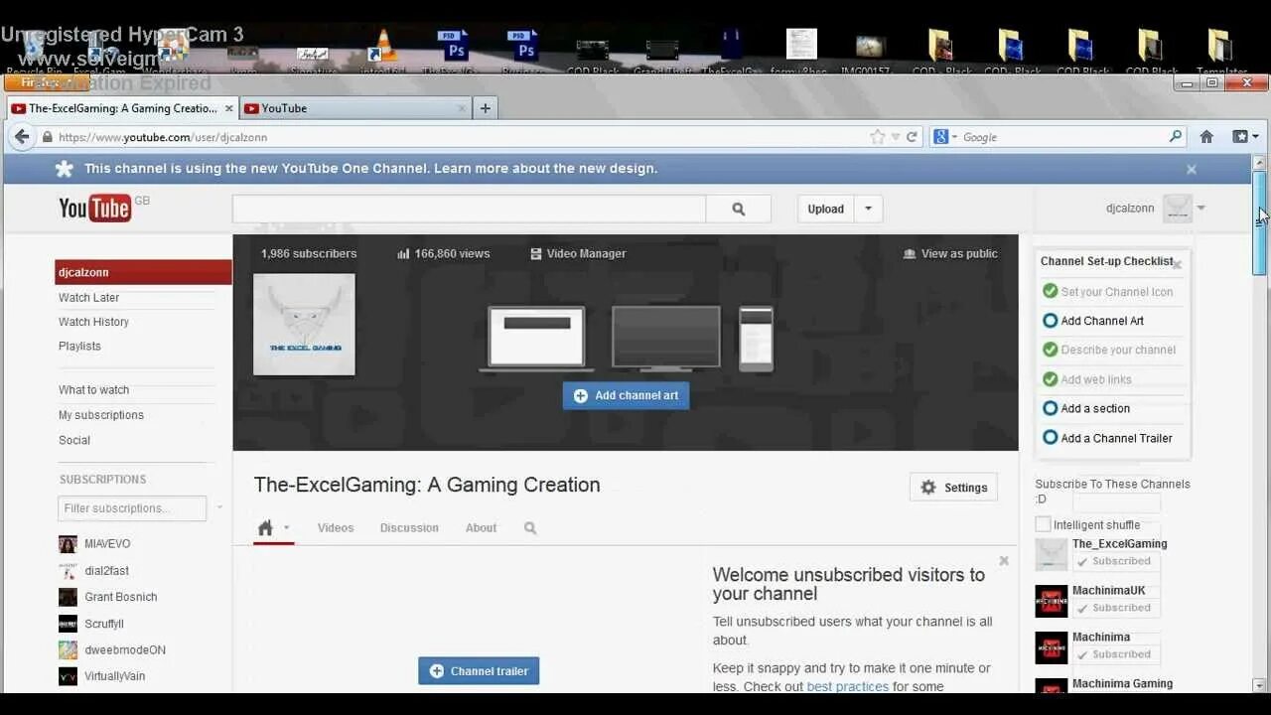
Task: Click the Video Manager icon link
Action: pyautogui.click(x=577, y=253)
